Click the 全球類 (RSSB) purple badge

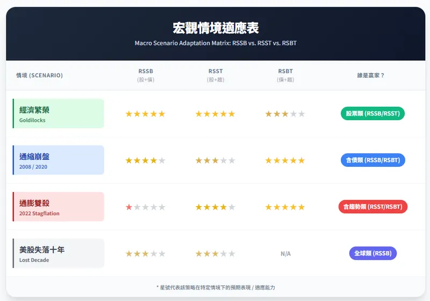pos(372,253)
